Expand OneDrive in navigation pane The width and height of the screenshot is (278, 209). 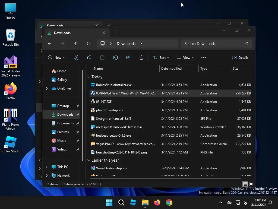47,88
